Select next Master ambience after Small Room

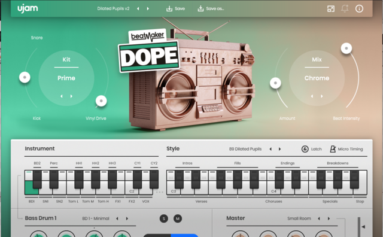coord(329,218)
